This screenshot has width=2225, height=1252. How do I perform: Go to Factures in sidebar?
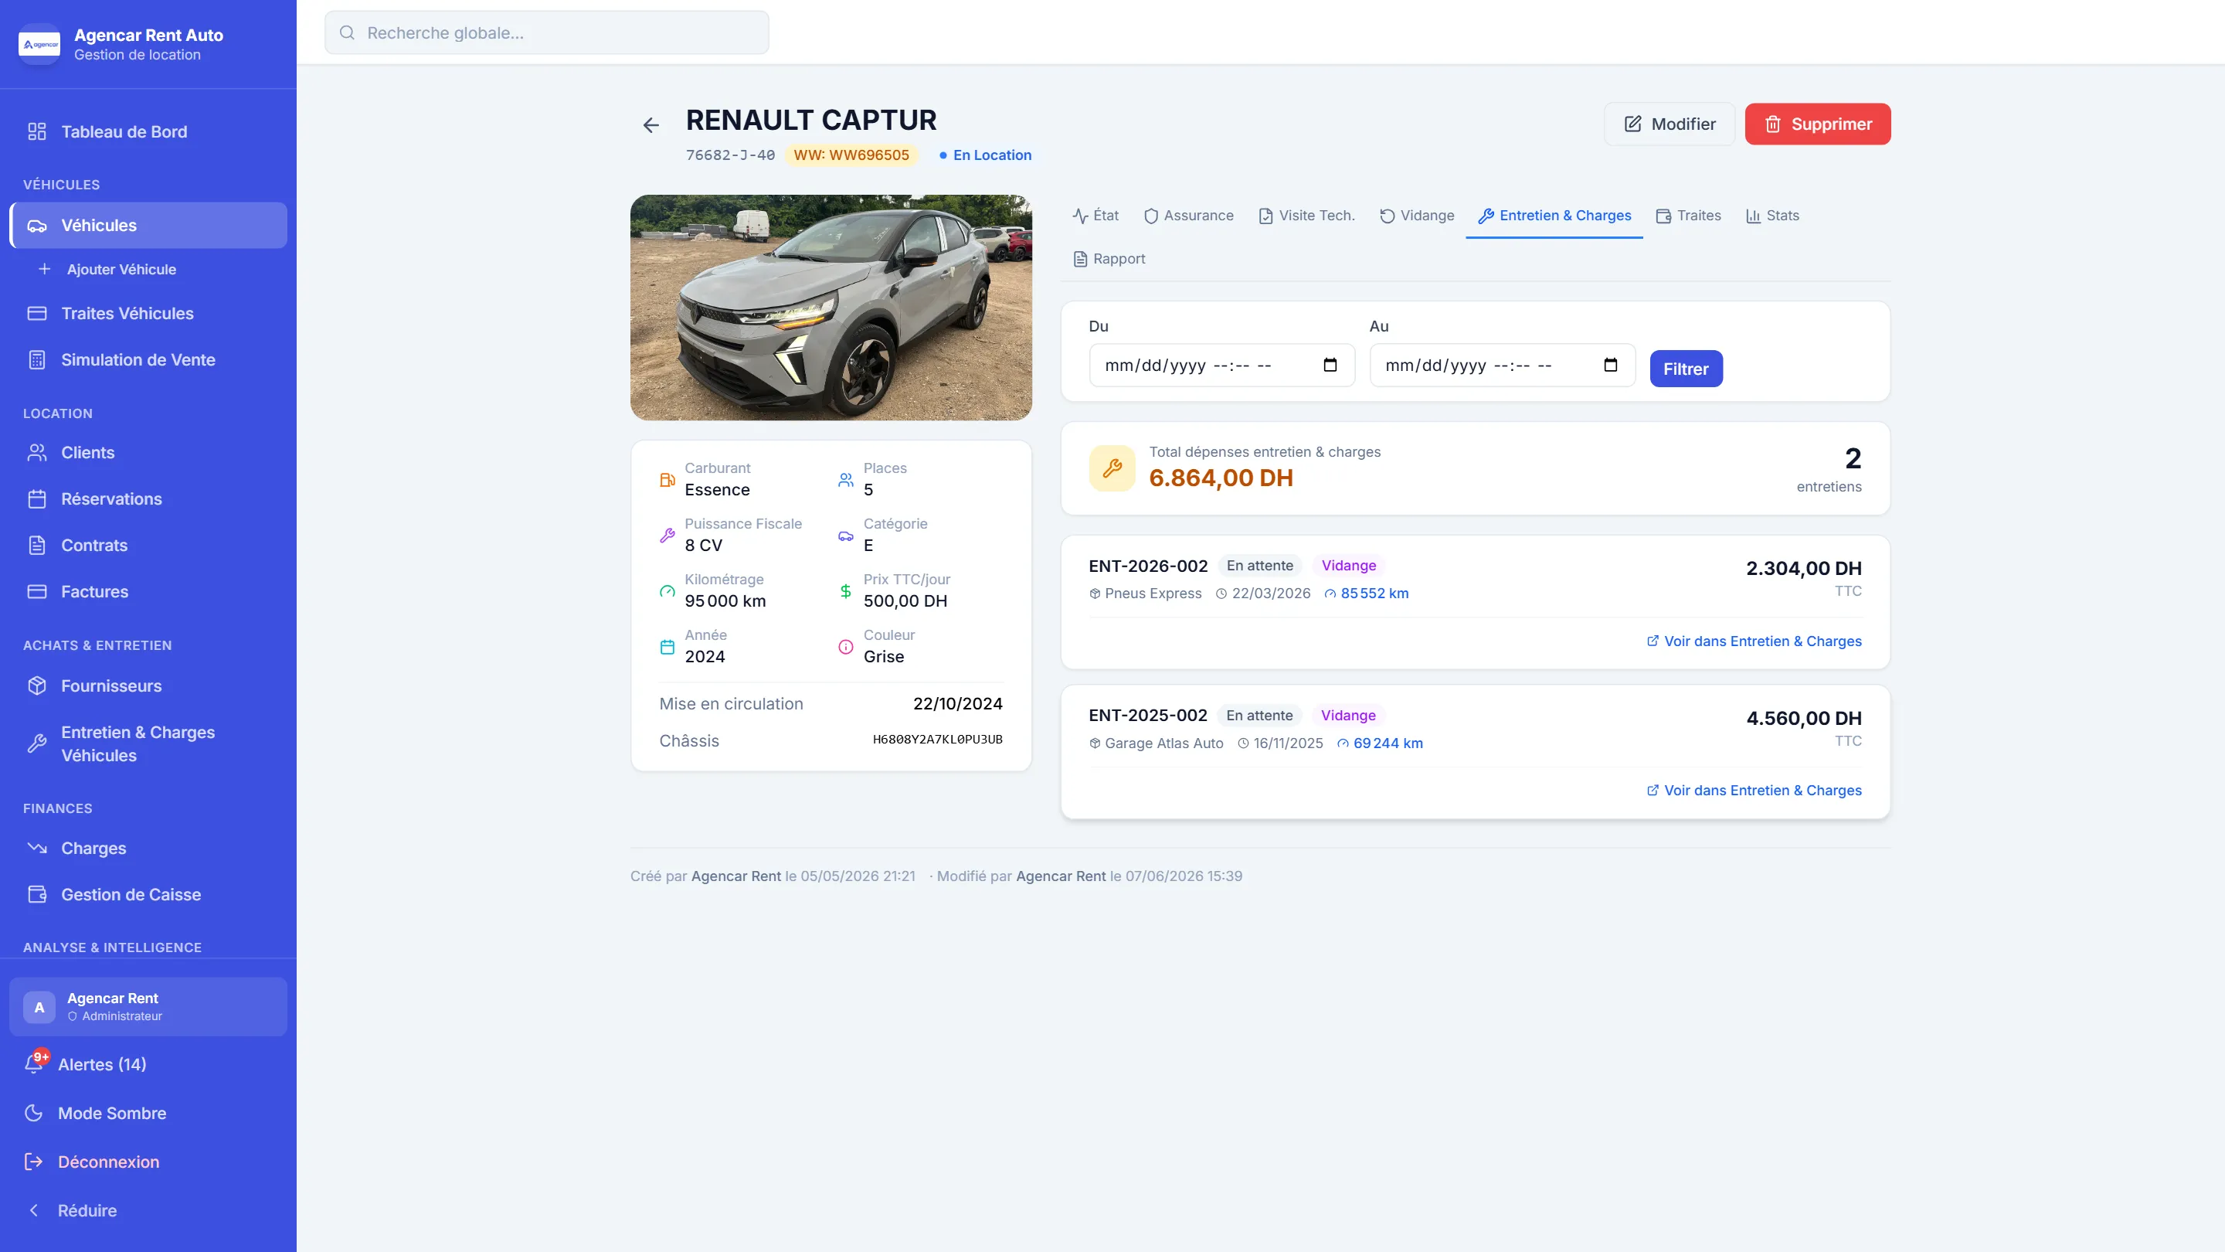pyautogui.click(x=148, y=592)
